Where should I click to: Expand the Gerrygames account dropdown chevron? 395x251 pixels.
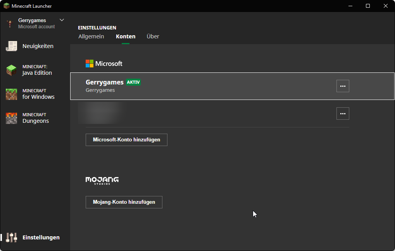pos(62,20)
